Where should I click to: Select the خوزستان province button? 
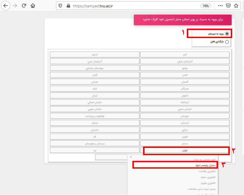pos(185,116)
